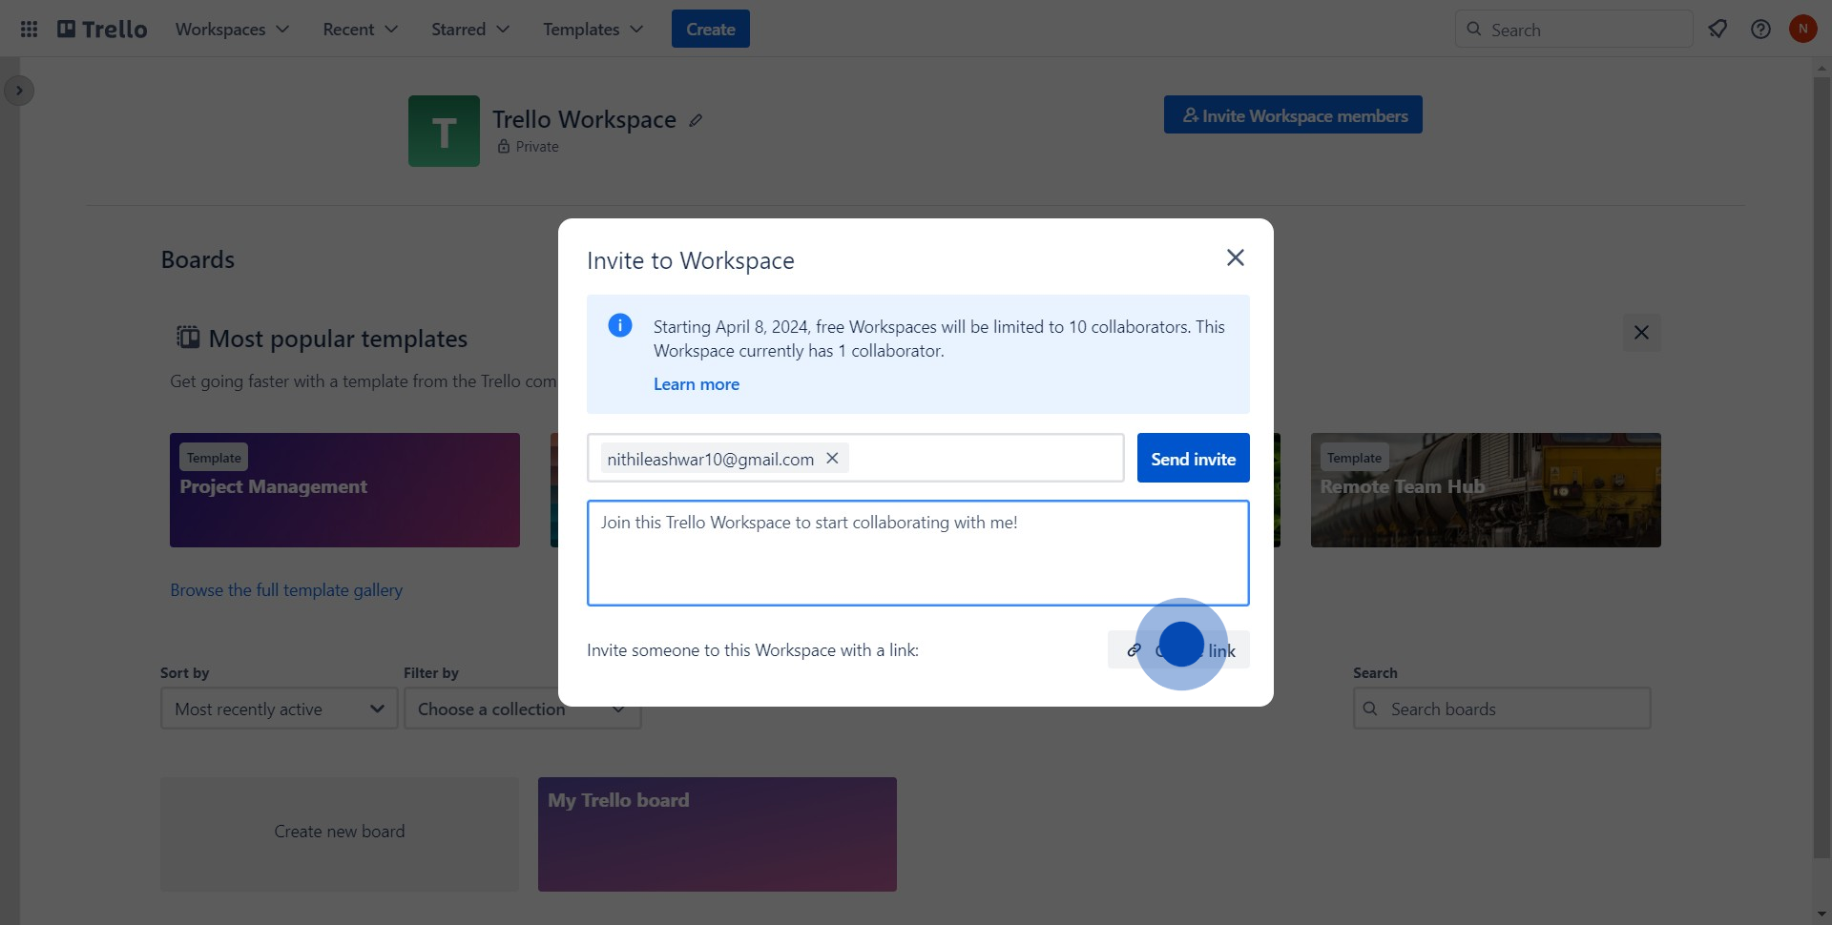Click the Search boards input
This screenshot has width=1832, height=925.
pos(1502,709)
